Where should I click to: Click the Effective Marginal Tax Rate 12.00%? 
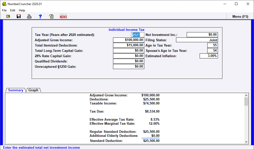pyautogui.click(x=154, y=123)
